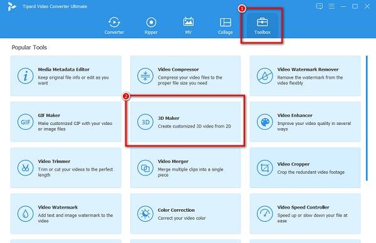Open the Video Watermark droplet icon
The height and width of the screenshot is (243, 376).
(26, 214)
